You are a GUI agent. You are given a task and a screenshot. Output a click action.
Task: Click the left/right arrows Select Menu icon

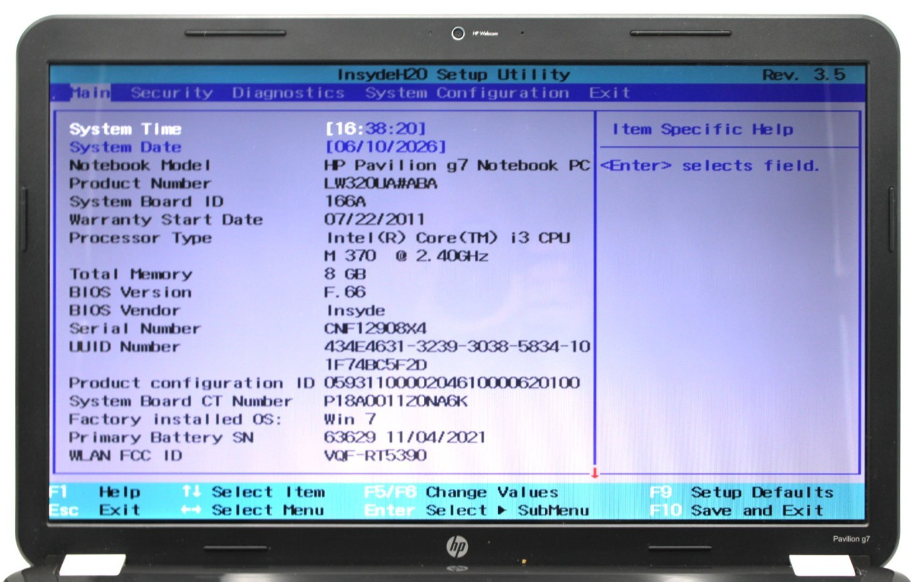(191, 510)
